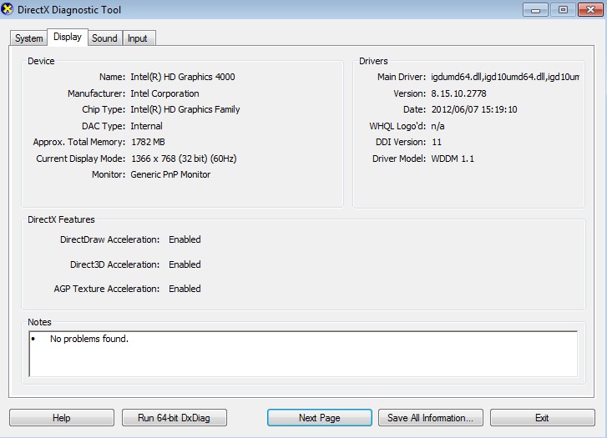The width and height of the screenshot is (607, 438).
Task: Click the DirectX Diagnostic Tool title icon
Action: 7,9
